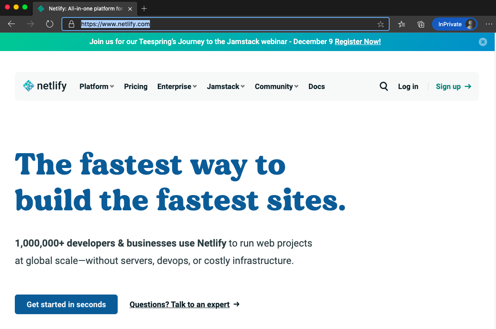Open the Collections icon

click(x=421, y=24)
